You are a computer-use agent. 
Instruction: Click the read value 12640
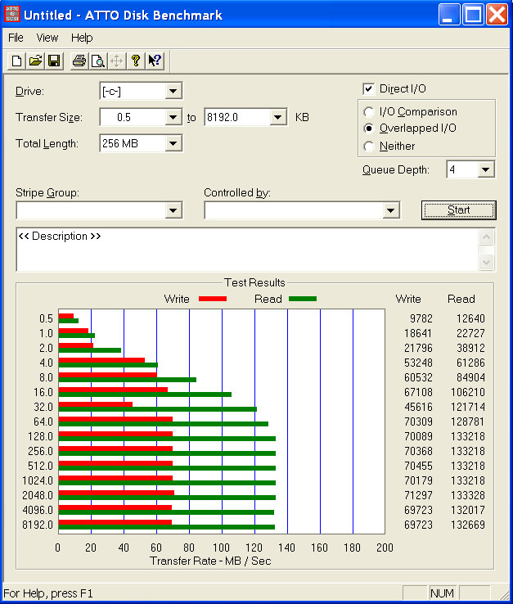[x=470, y=318]
